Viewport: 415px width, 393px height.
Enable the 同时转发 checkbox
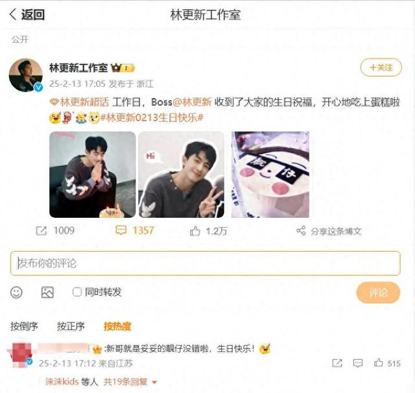point(77,292)
